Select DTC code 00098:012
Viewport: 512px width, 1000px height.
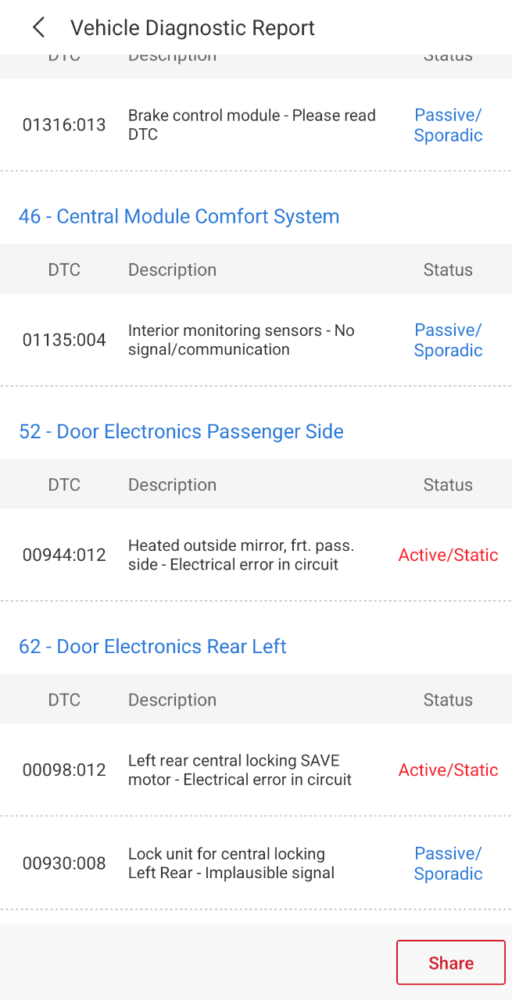pyautogui.click(x=64, y=770)
